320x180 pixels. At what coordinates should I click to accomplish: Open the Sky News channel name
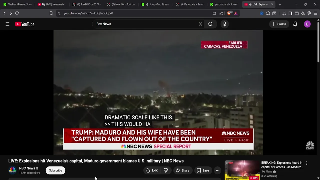(267, 171)
